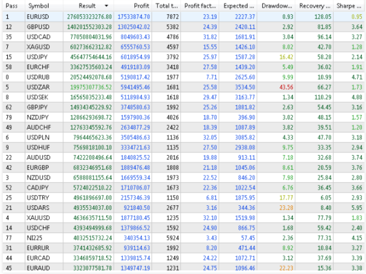The image size is (366, 274).
Task: Click the Expected payoff column header
Action: coord(239,6)
